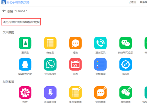147x110 pixels.
Task: Select the yellow 备忘录 notes icon
Action: 50,43
